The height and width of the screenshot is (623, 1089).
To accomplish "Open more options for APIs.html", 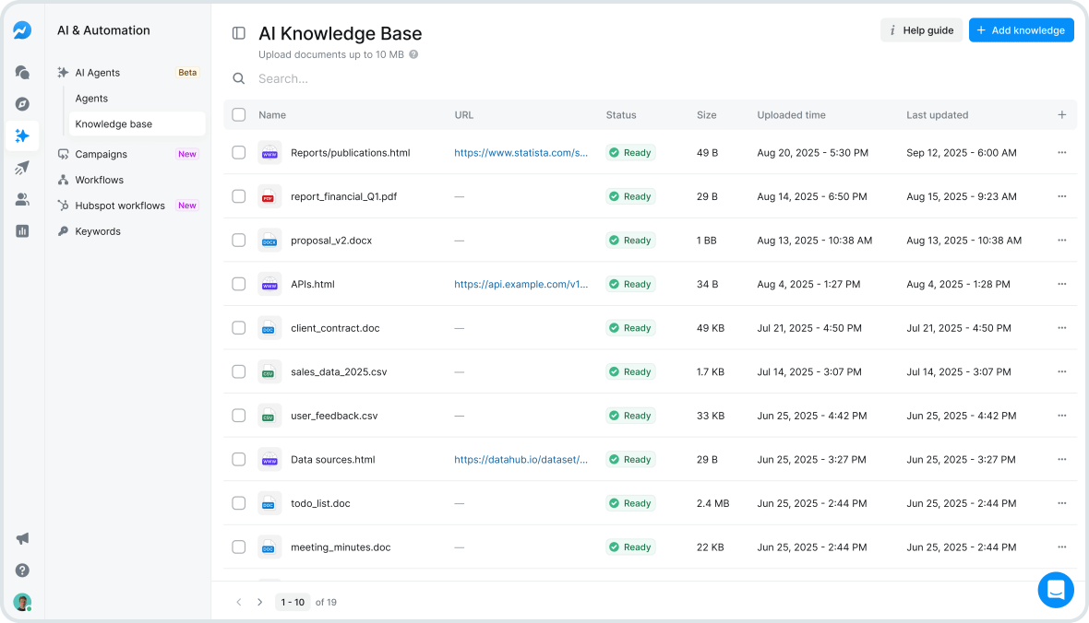I will pyautogui.click(x=1062, y=284).
